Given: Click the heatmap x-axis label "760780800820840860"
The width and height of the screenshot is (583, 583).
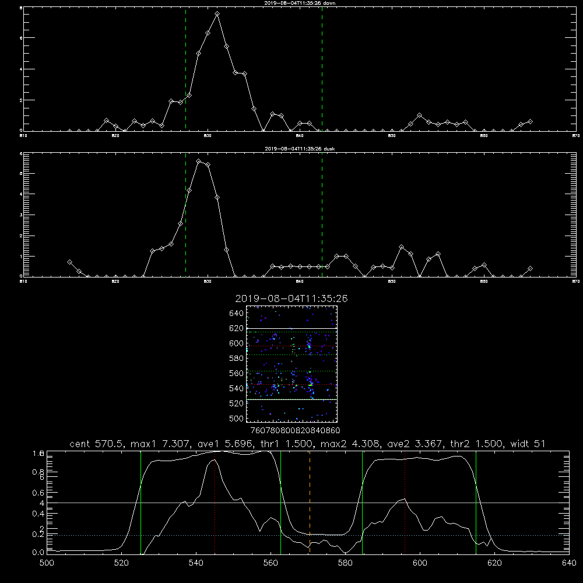Looking at the screenshot, I should [x=295, y=431].
